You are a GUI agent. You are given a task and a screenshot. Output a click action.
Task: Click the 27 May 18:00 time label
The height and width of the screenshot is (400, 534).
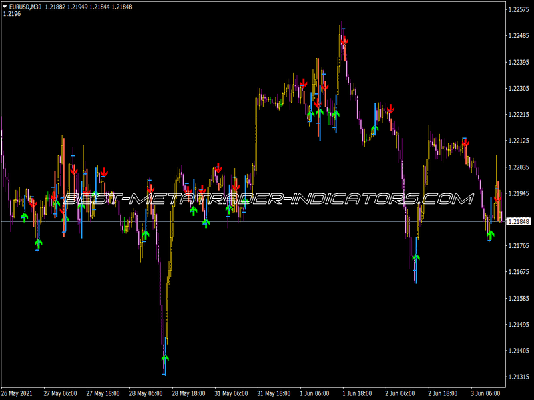[103, 393]
